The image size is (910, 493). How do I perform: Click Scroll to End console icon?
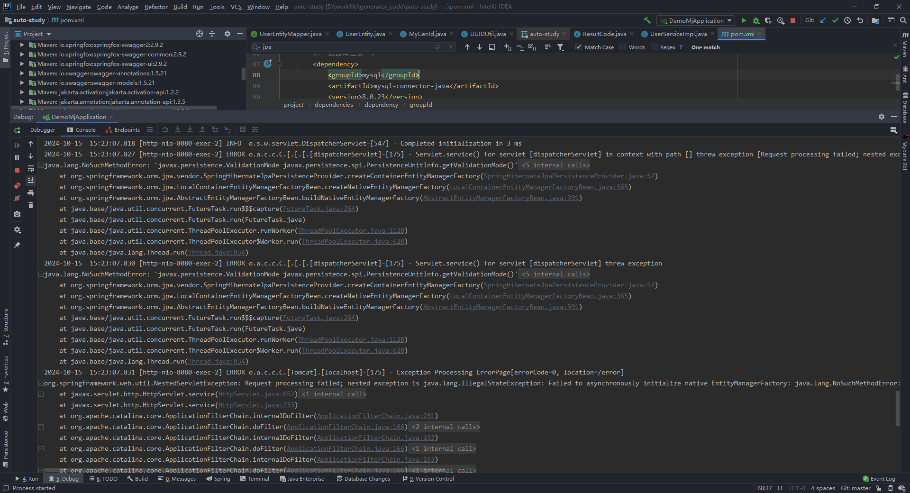tap(31, 181)
